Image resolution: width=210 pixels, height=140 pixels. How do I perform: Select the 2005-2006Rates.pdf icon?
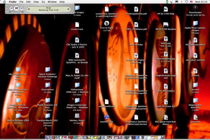136,25
